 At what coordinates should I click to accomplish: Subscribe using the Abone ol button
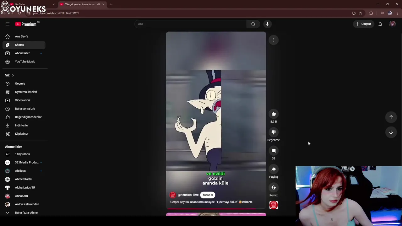[x=208, y=195]
